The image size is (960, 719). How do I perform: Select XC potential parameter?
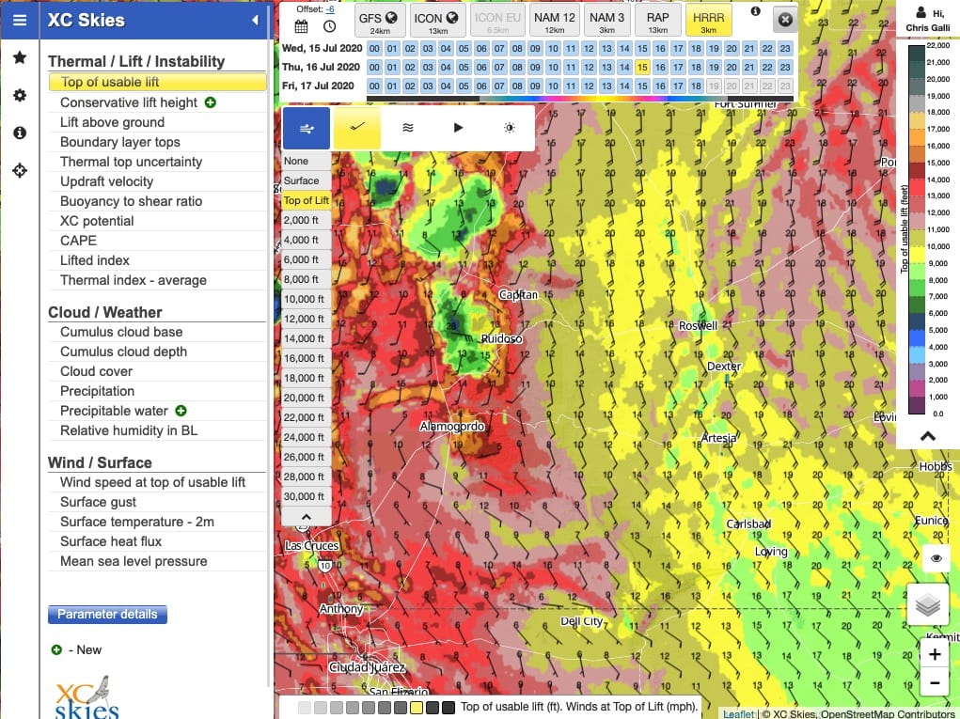click(x=157, y=221)
